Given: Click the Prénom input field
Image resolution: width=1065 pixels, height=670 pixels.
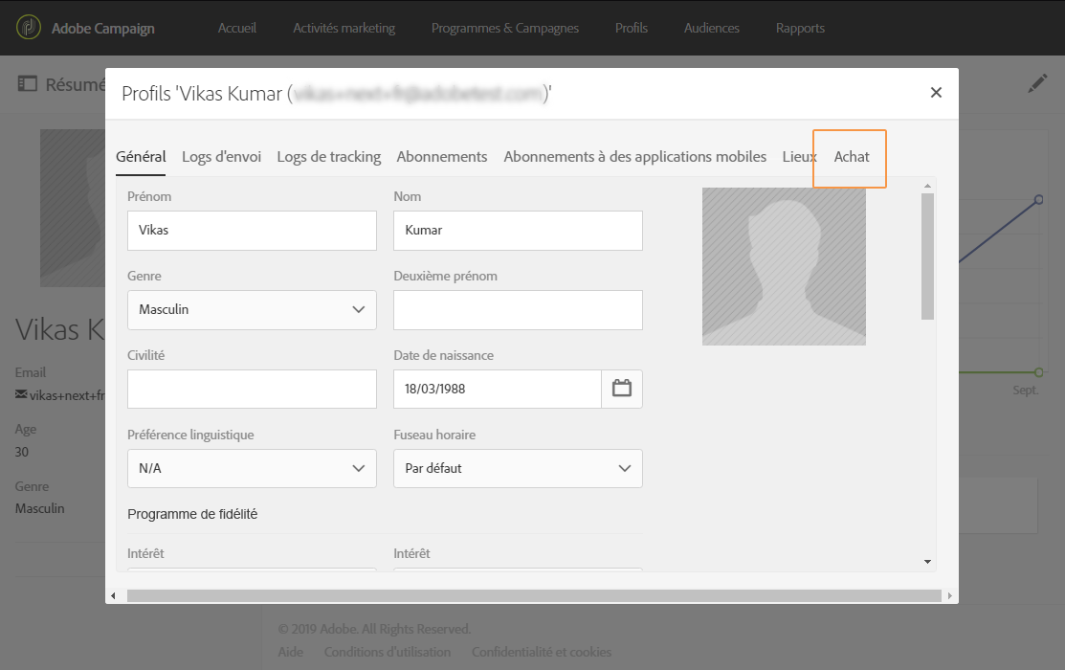Looking at the screenshot, I should click(x=252, y=231).
